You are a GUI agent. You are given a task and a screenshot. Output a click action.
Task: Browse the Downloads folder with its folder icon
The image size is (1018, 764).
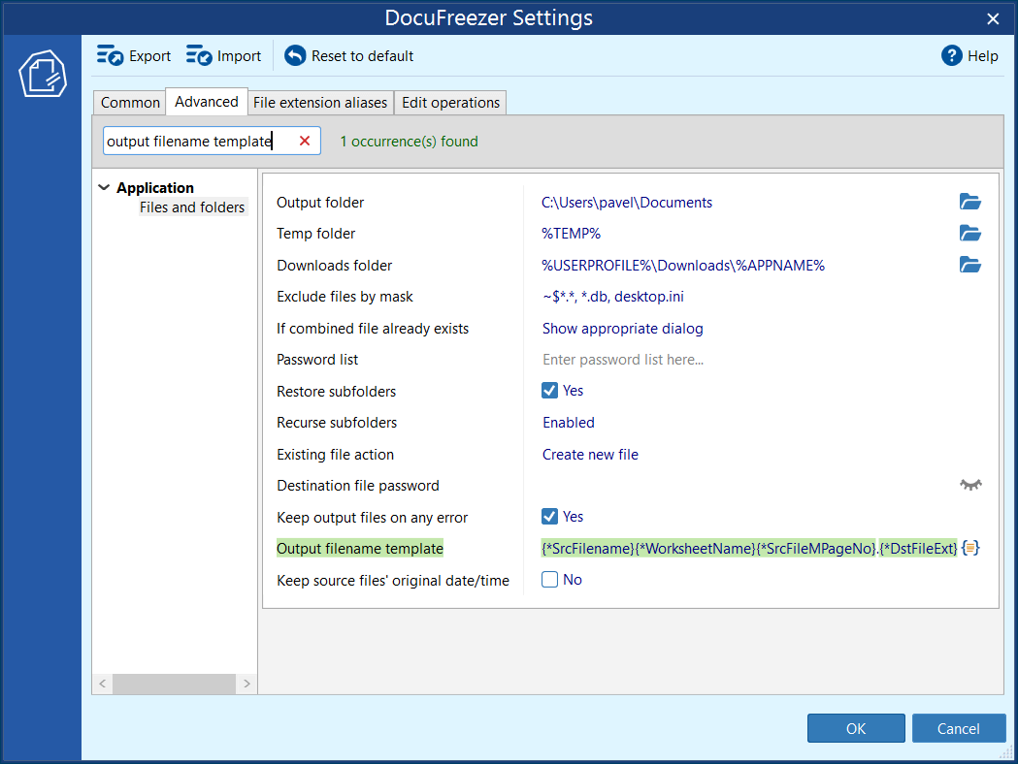pos(969,265)
